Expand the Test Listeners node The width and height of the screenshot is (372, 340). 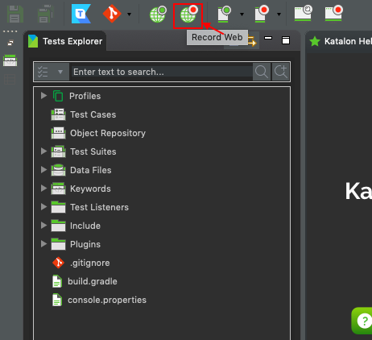(43, 207)
